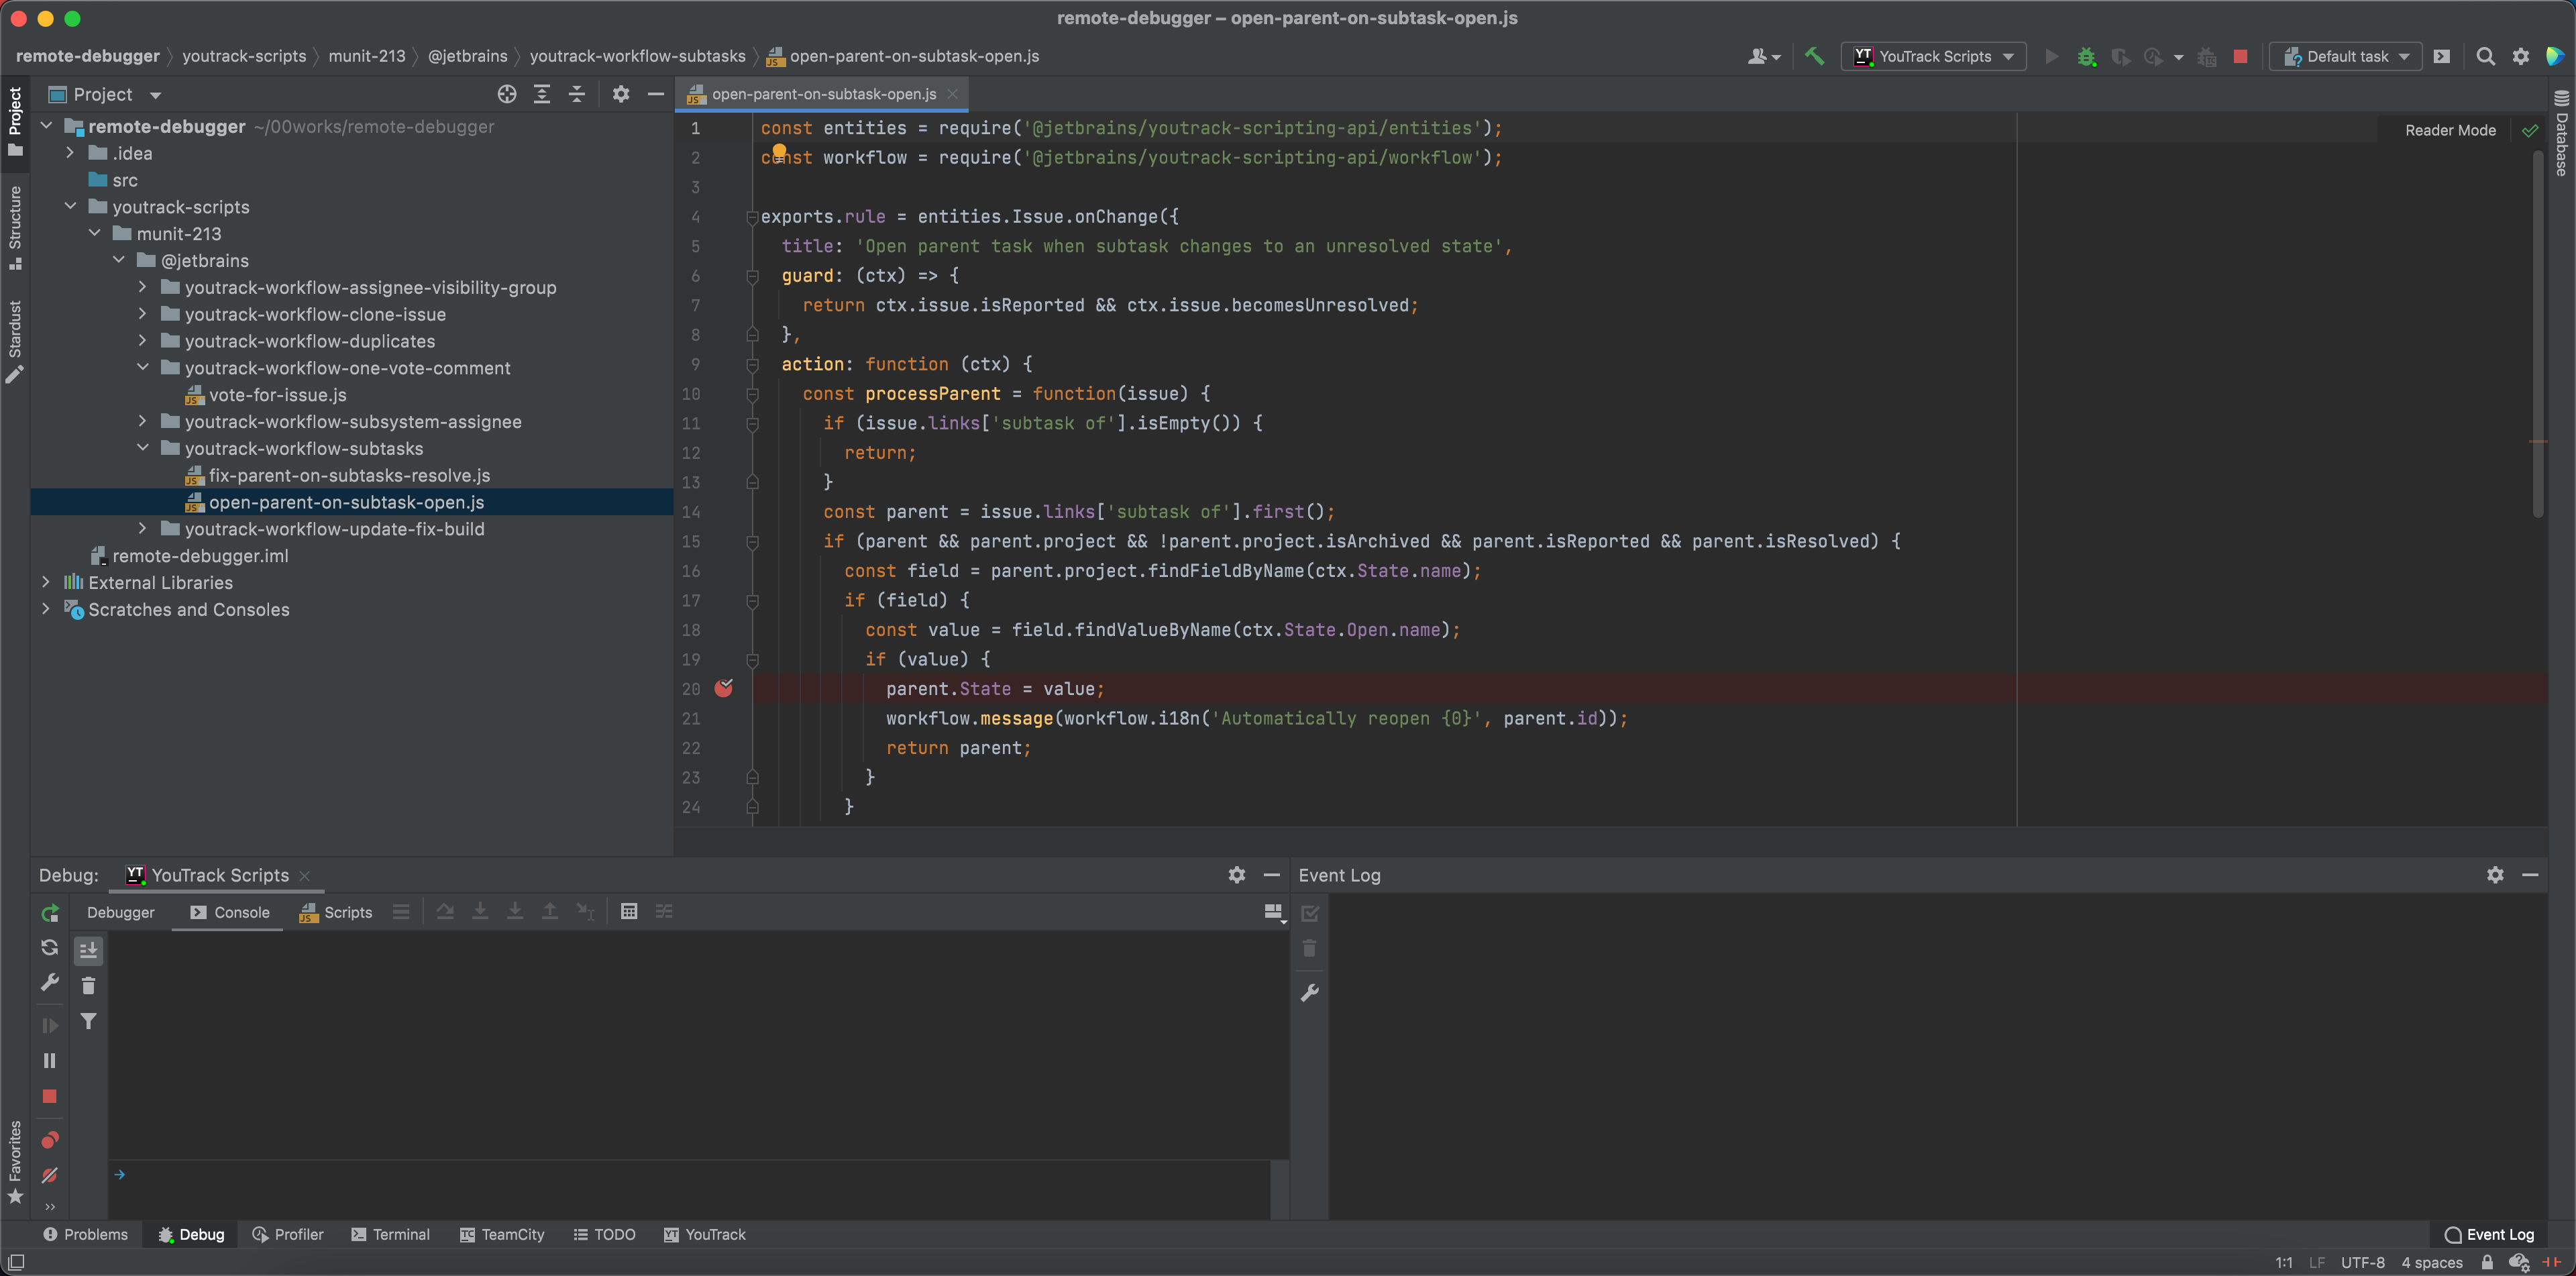Click the editor vertical scrollbar

point(2537,335)
